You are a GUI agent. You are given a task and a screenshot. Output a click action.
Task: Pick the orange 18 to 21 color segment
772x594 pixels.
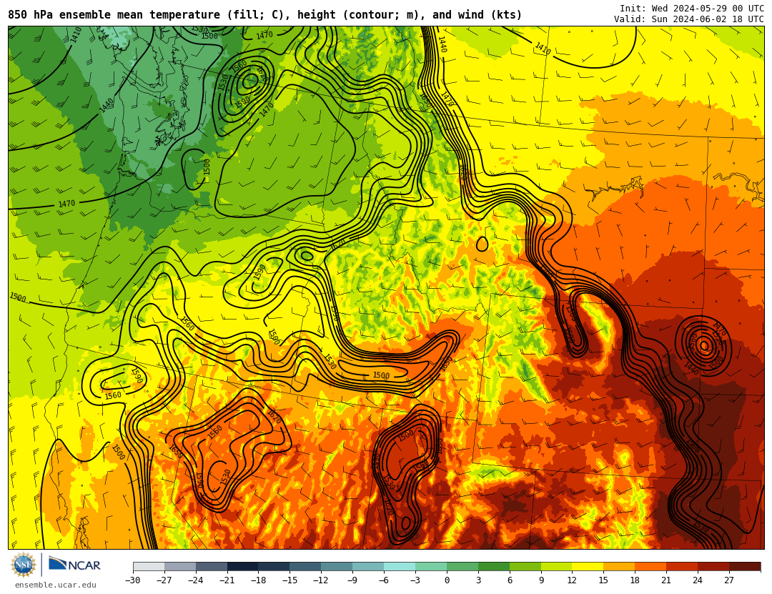(650, 566)
